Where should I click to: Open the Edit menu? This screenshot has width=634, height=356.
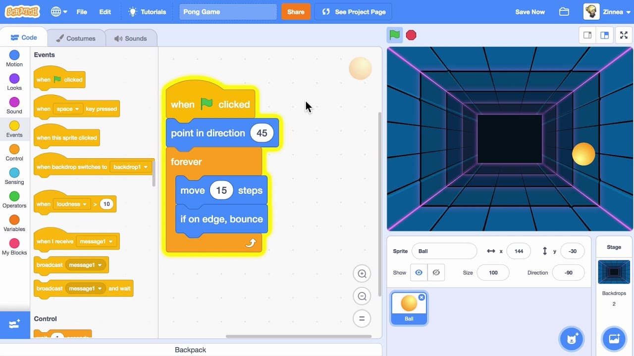coord(105,11)
